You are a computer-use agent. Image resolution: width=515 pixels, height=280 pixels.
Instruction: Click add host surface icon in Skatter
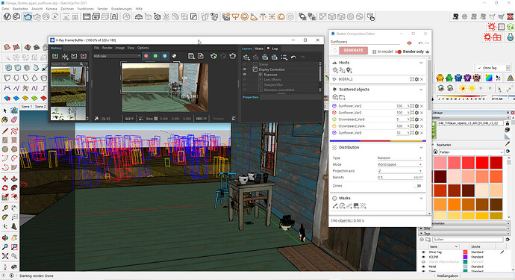pyautogui.click(x=335, y=70)
